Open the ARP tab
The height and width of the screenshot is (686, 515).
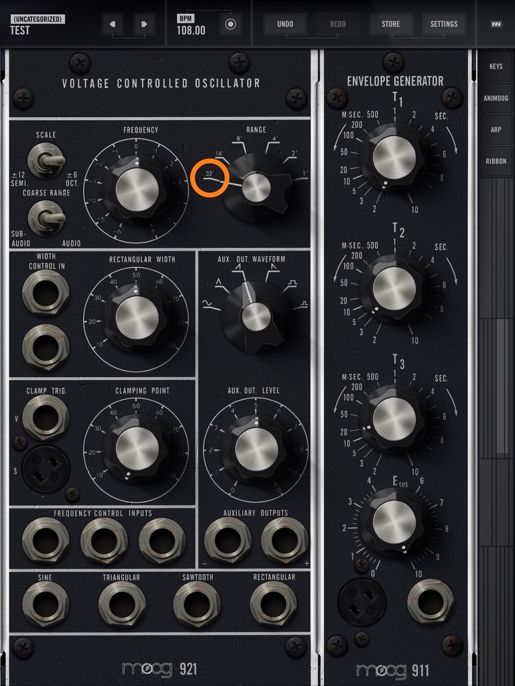click(496, 129)
